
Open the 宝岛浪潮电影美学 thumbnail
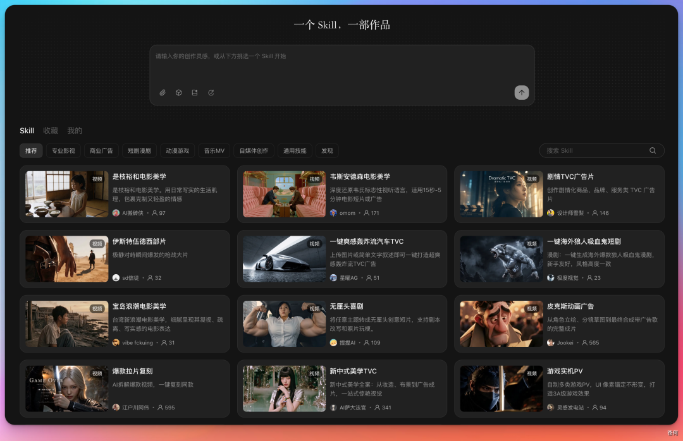[x=66, y=324]
